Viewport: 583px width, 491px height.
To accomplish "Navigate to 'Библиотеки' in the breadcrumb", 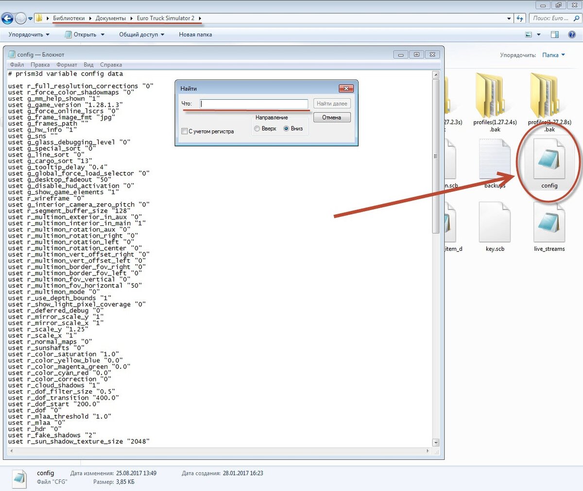I will [69, 18].
